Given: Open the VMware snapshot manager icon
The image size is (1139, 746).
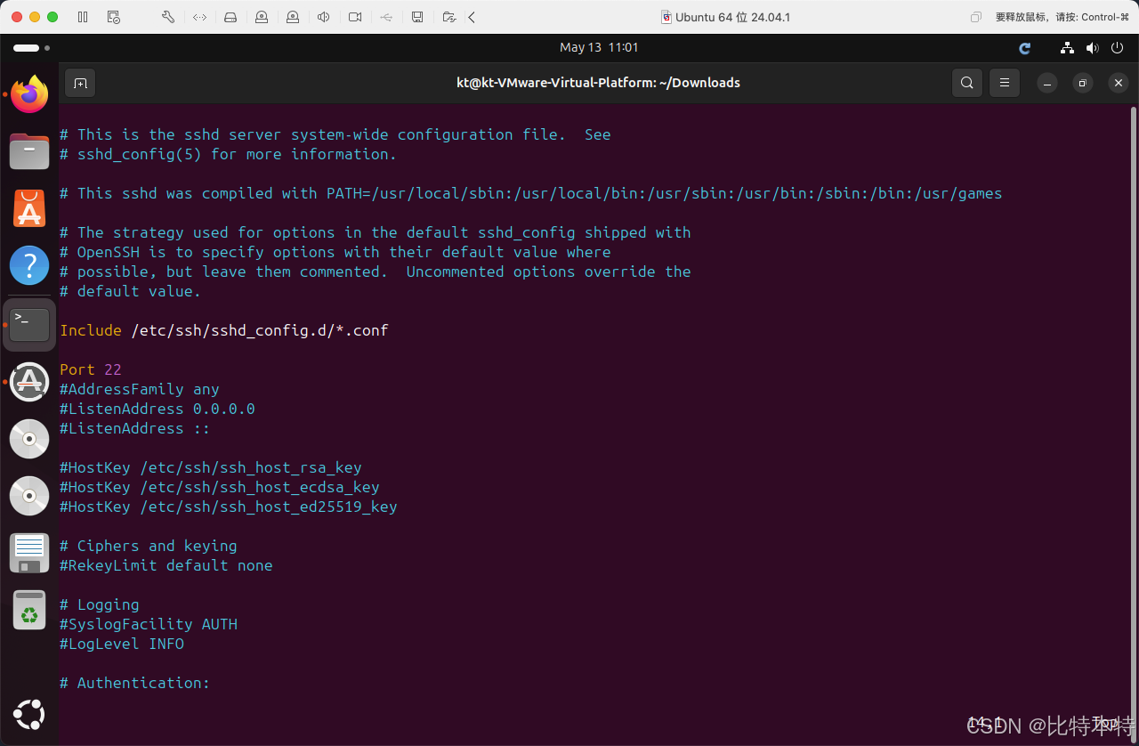Looking at the screenshot, I should tap(113, 17).
